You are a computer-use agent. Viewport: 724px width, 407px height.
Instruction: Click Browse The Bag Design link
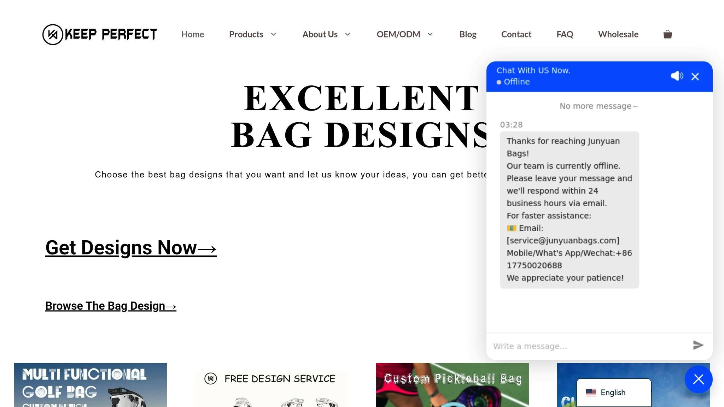click(111, 306)
